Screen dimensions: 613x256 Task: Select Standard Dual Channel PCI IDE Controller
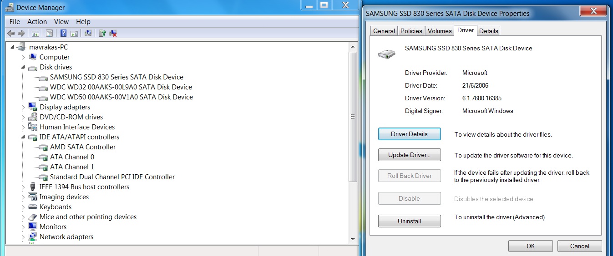[x=112, y=177]
